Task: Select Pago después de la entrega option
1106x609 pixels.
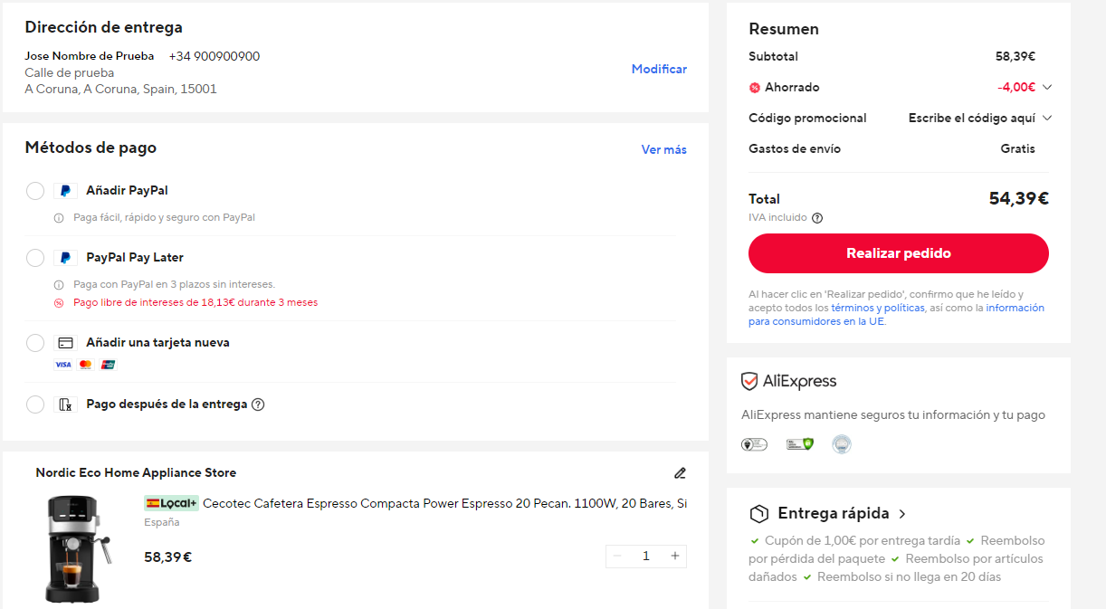Action: 35,404
